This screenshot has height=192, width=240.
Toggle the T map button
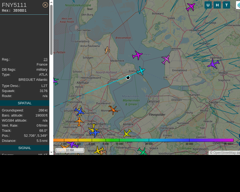[x=226, y=5]
